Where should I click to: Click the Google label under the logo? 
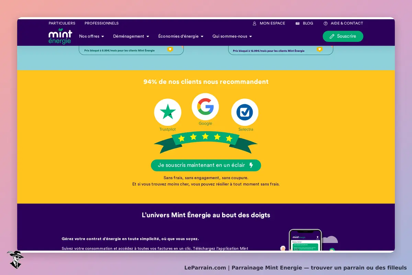[x=205, y=123]
